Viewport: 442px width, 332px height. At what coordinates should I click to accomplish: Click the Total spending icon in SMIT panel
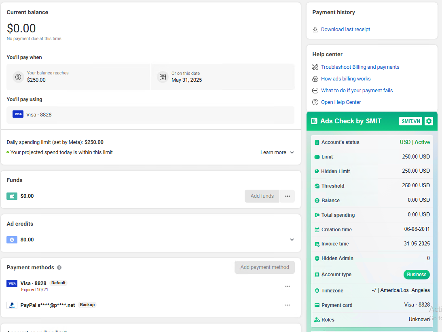[317, 215]
